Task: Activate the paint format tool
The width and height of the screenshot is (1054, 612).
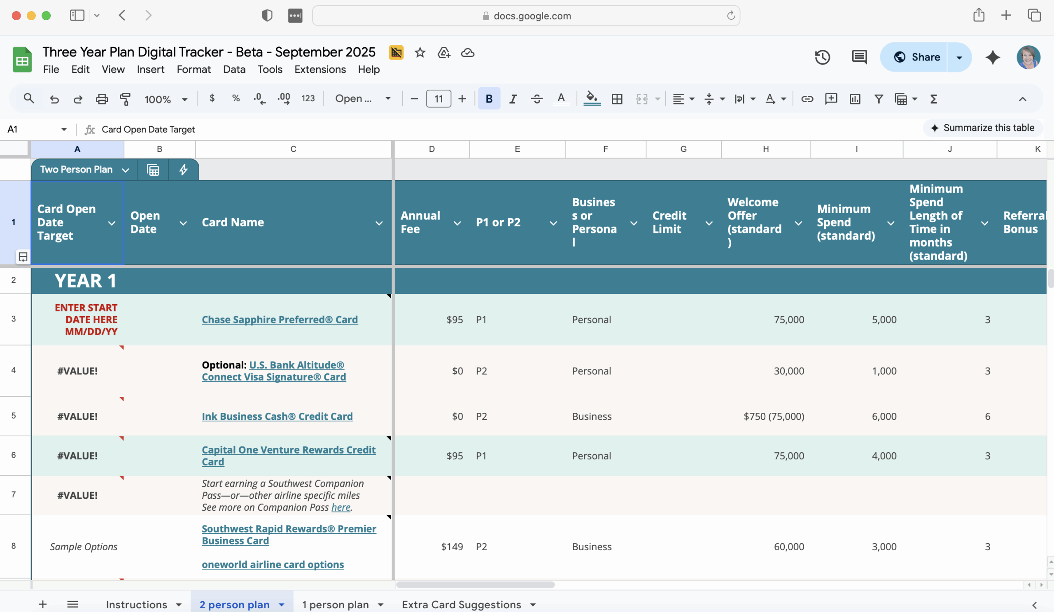Action: (125, 99)
